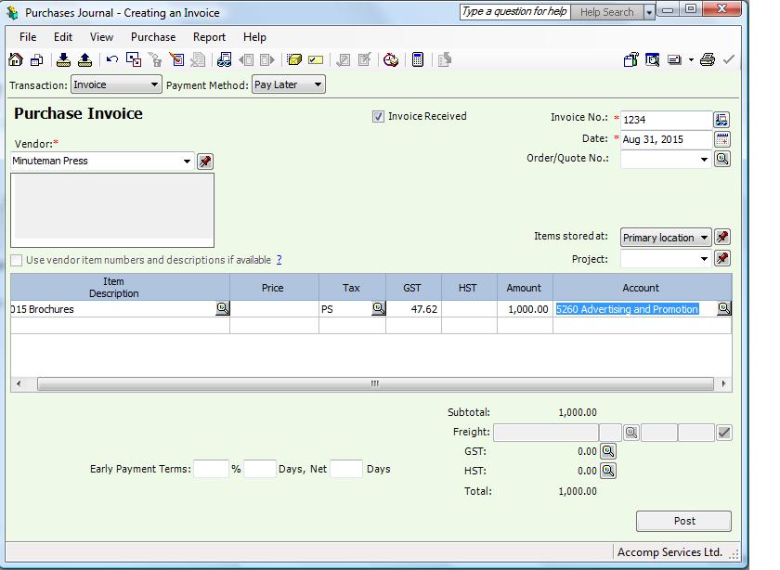Image resolution: width=780 pixels, height=570 pixels.
Task: Click the pushpin icon beside the Vendor field
Action: pyautogui.click(x=205, y=162)
